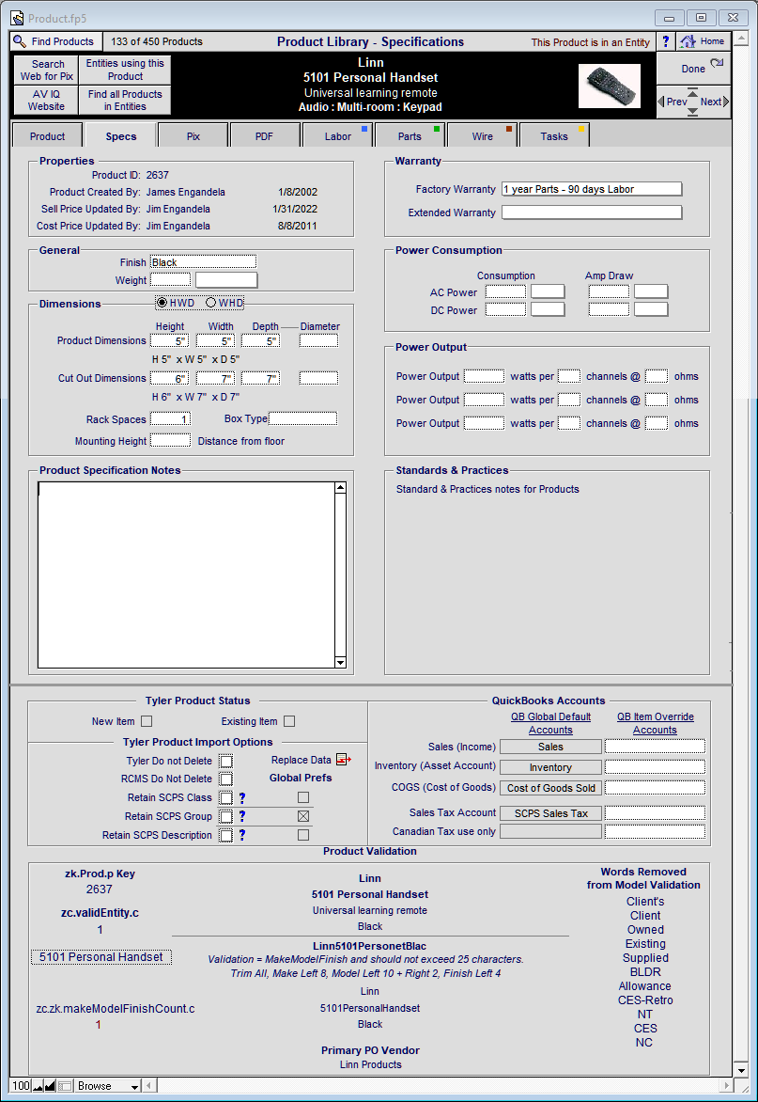Click the Cost of Goods Sold button
Viewport: 758px width, 1102px height.
[550, 788]
